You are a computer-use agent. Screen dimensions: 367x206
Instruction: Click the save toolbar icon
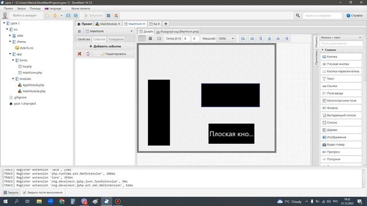(68, 15)
